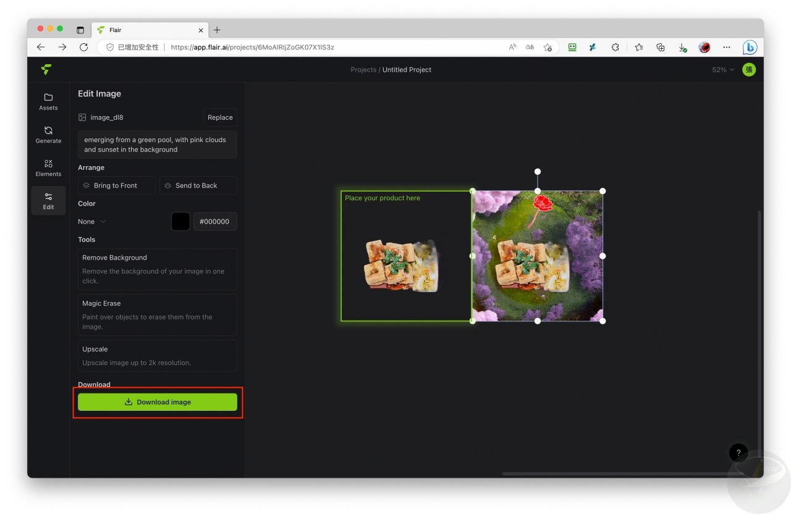
Task: Expand the Color None dropdown
Action: (x=92, y=222)
